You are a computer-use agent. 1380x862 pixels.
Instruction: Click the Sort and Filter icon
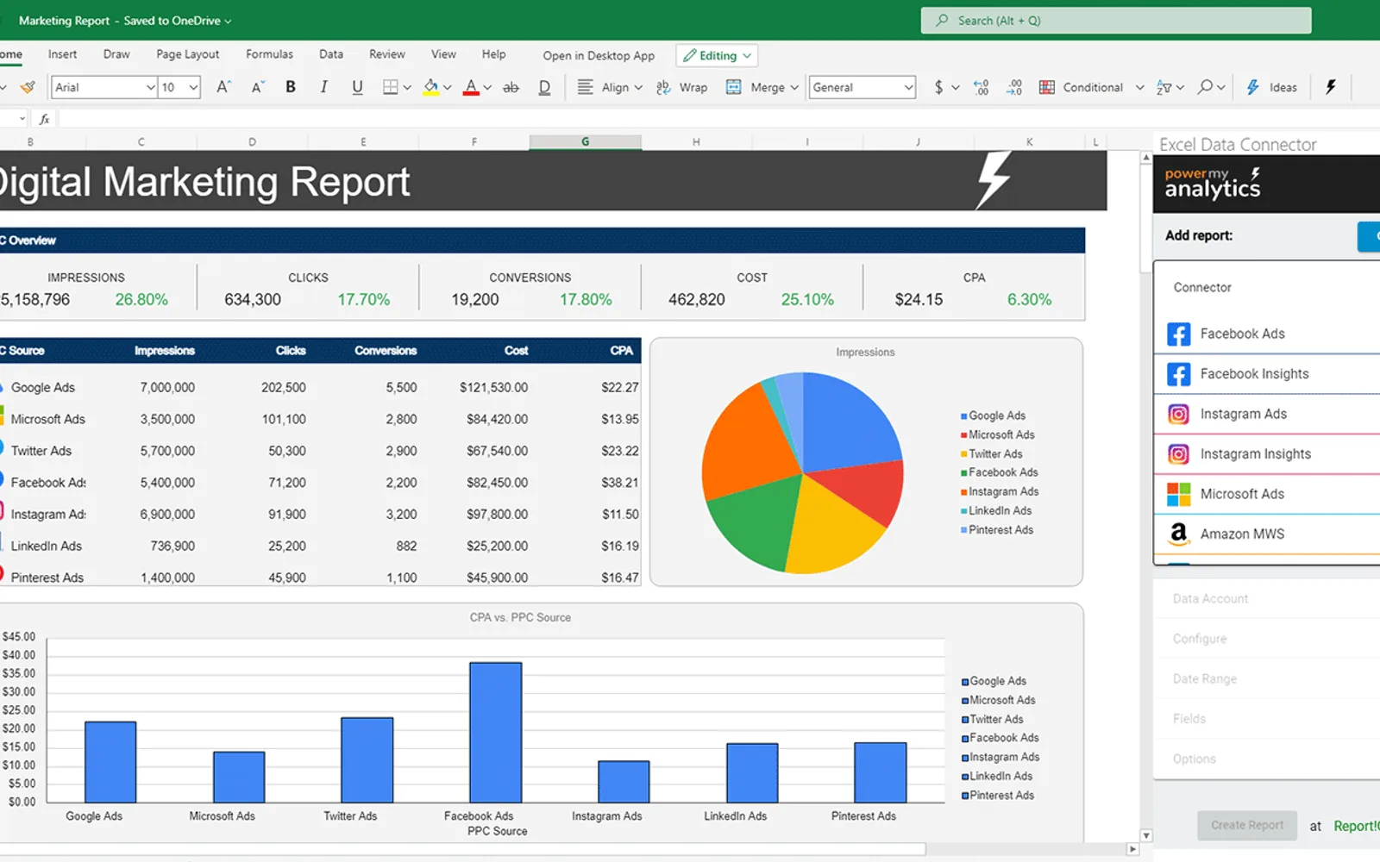[1164, 87]
